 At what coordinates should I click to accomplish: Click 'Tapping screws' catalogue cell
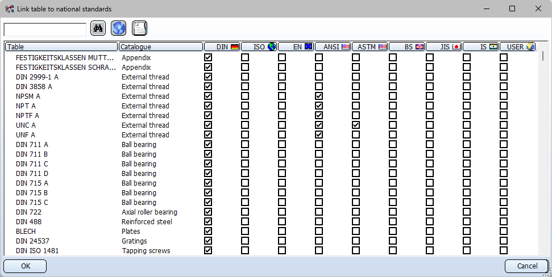(x=146, y=251)
